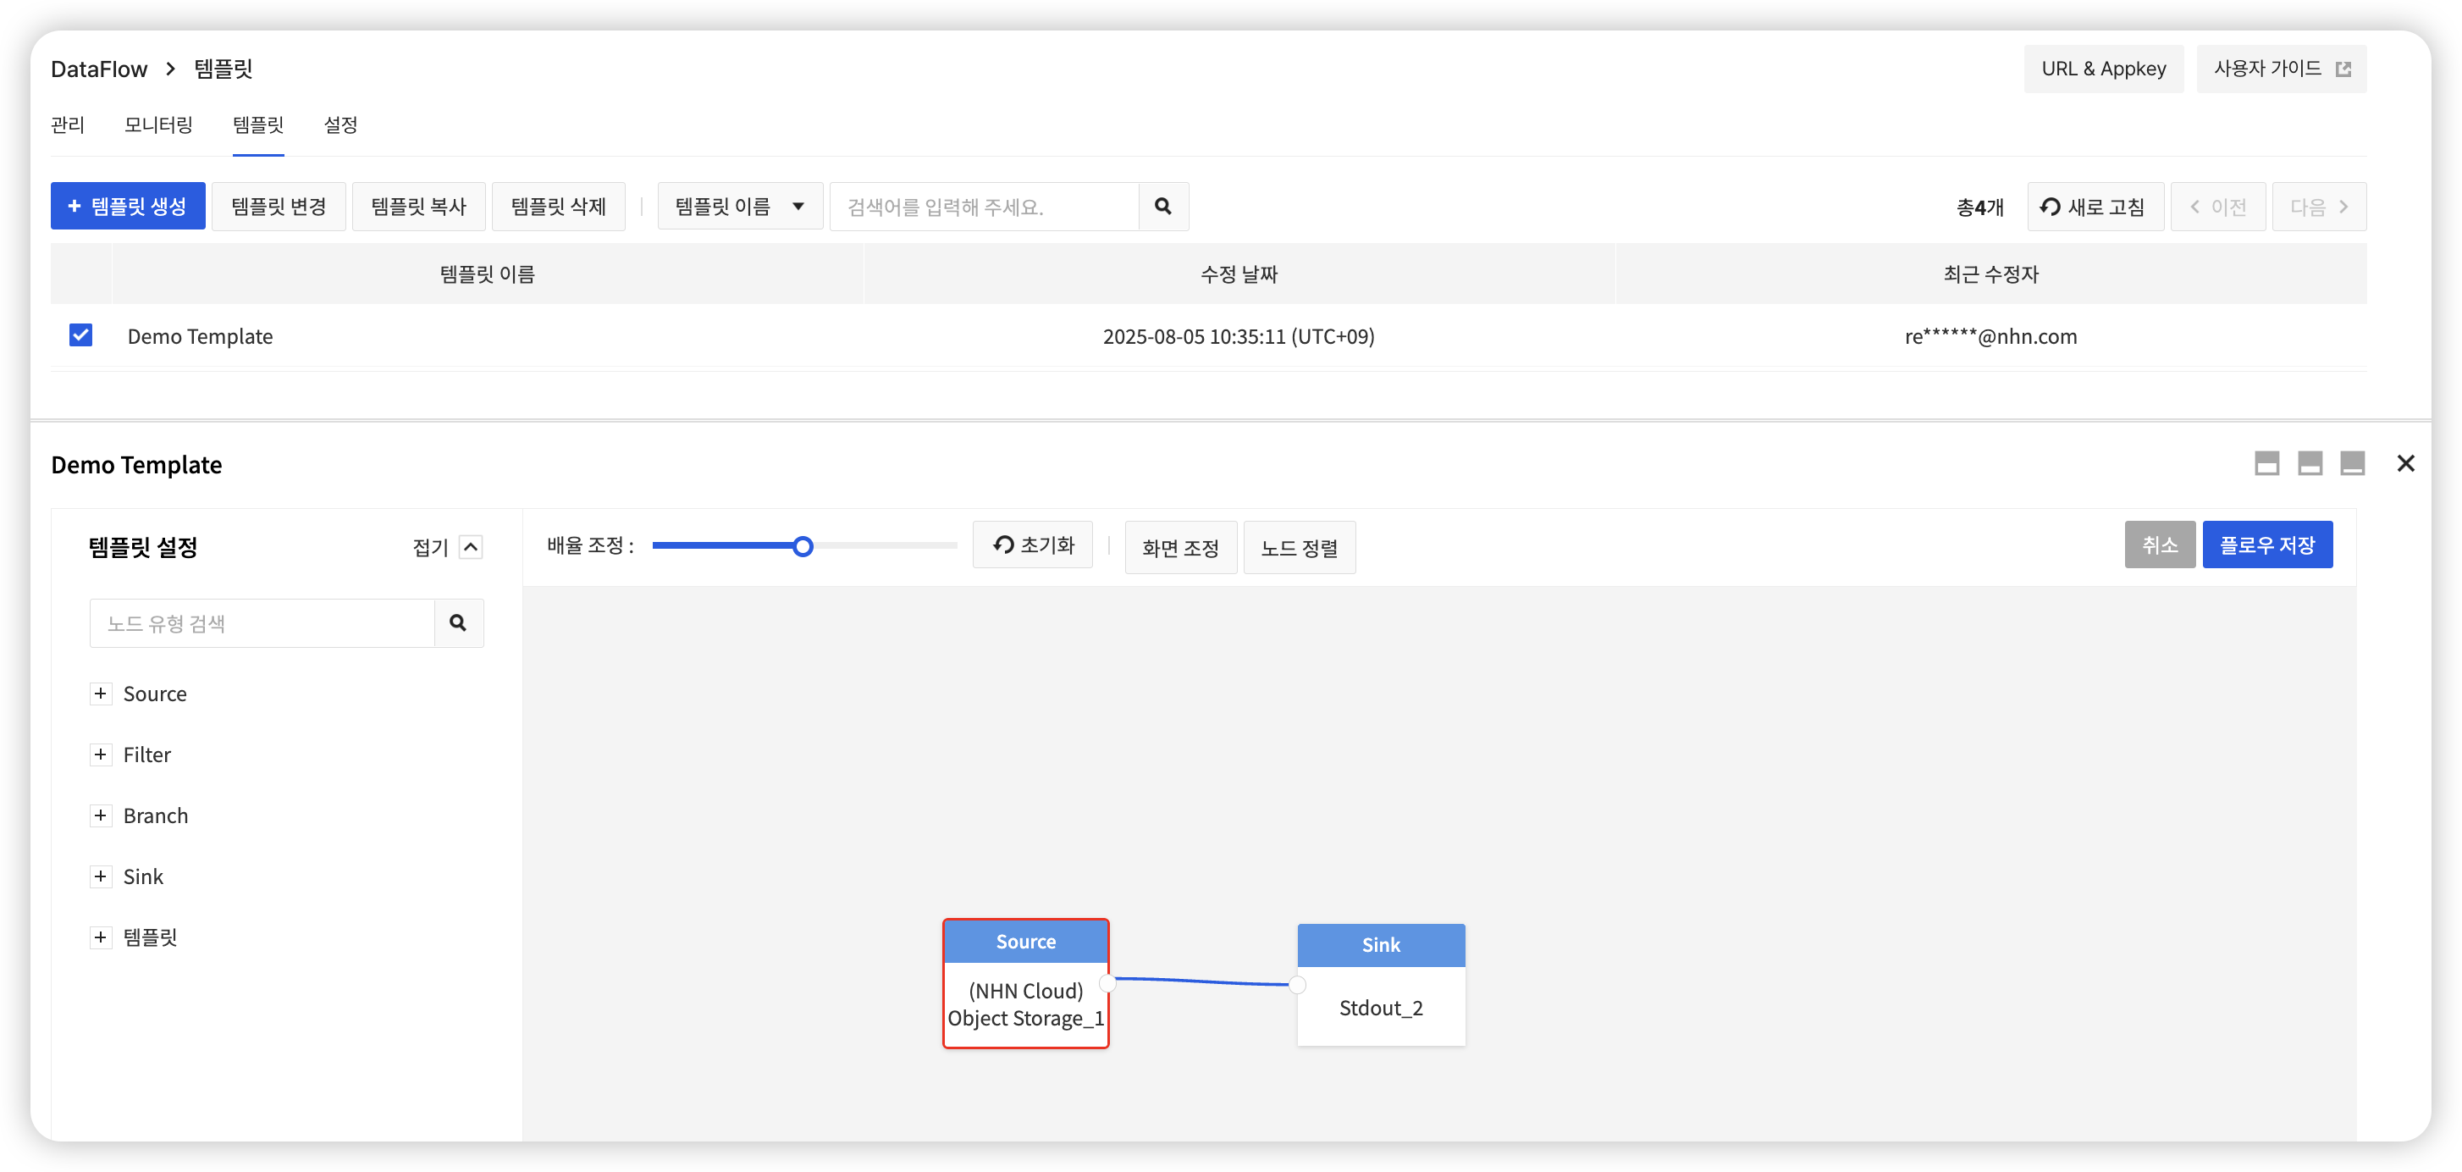Switch to the 모니터링 tab
2462x1172 pixels.
158,125
